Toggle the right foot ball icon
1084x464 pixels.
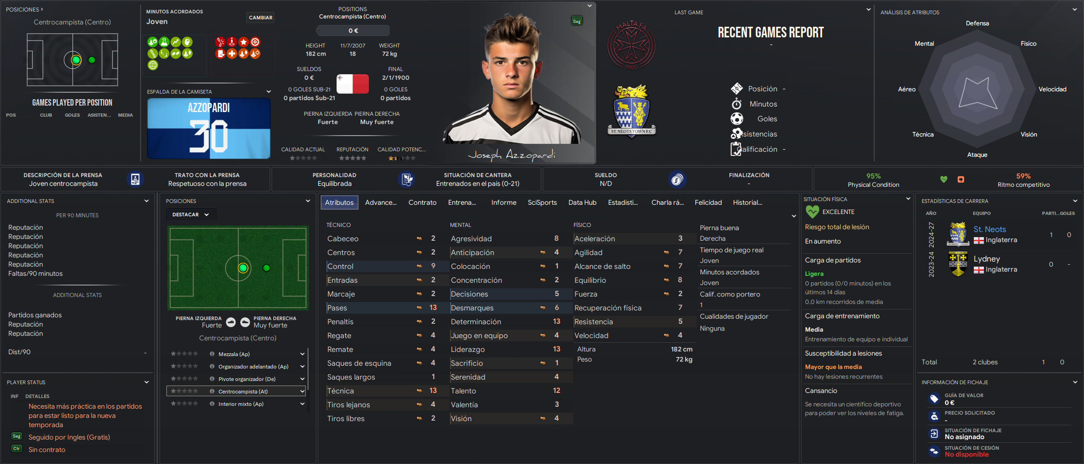(245, 322)
